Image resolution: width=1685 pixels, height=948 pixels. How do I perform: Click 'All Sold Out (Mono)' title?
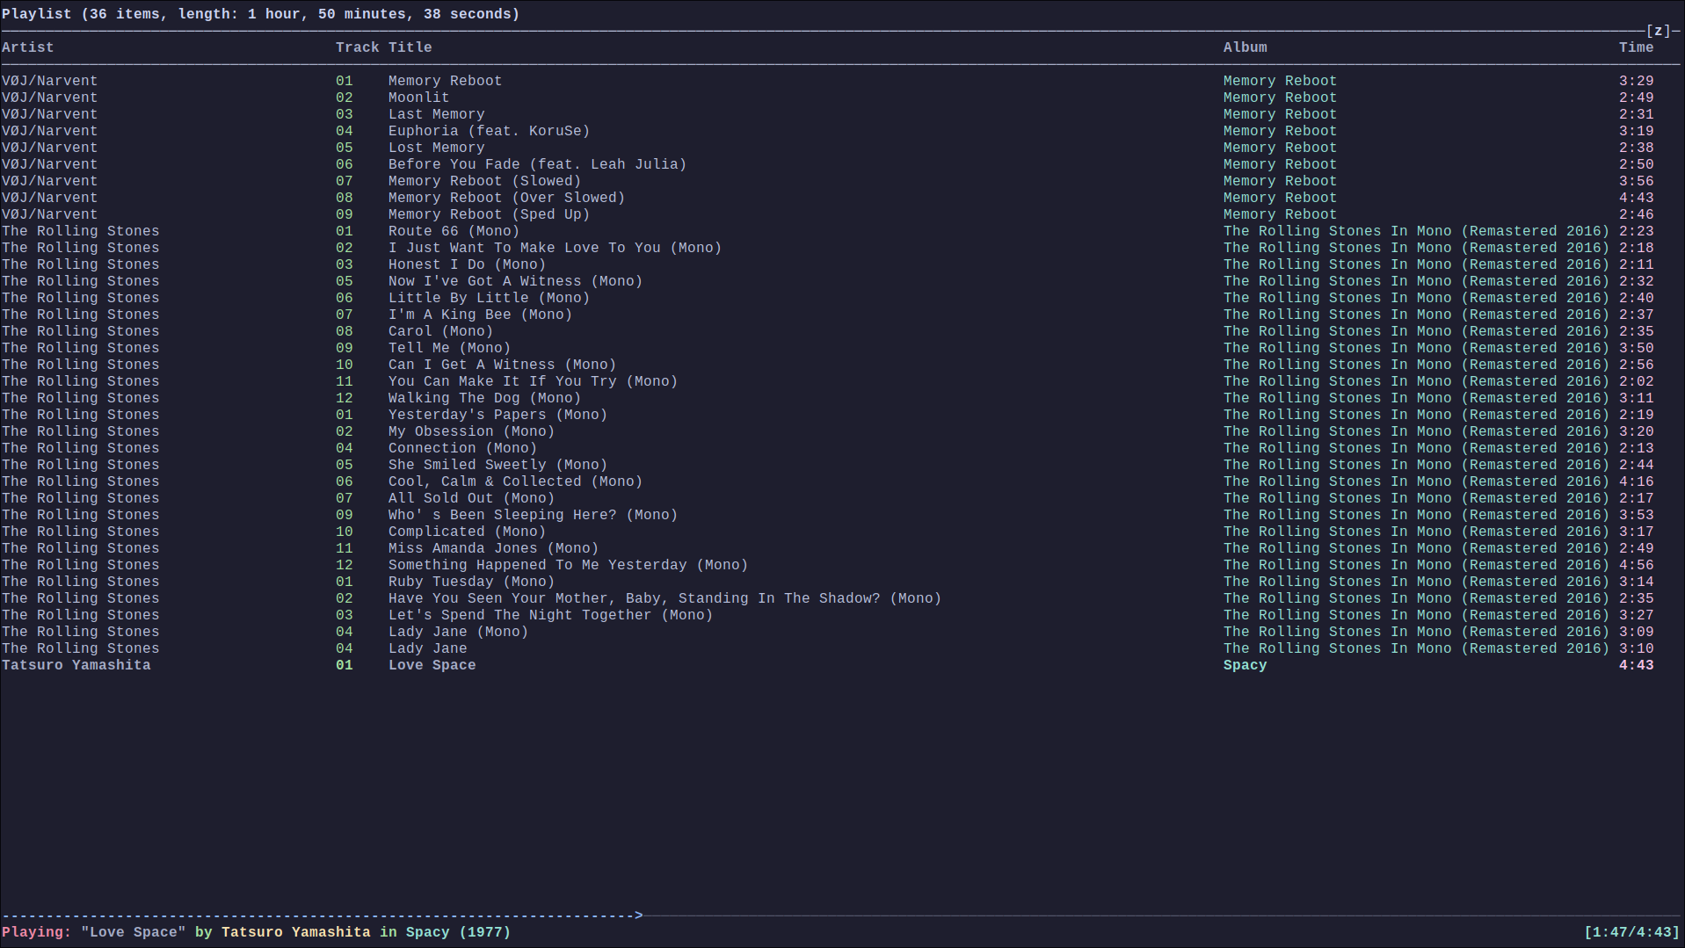(x=471, y=498)
